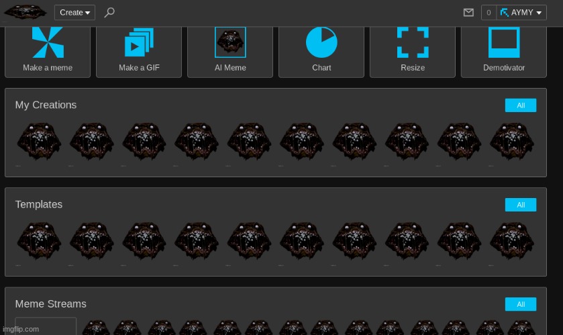
Task: Click the Make a meme pinwheel icon
Action: coord(48,43)
